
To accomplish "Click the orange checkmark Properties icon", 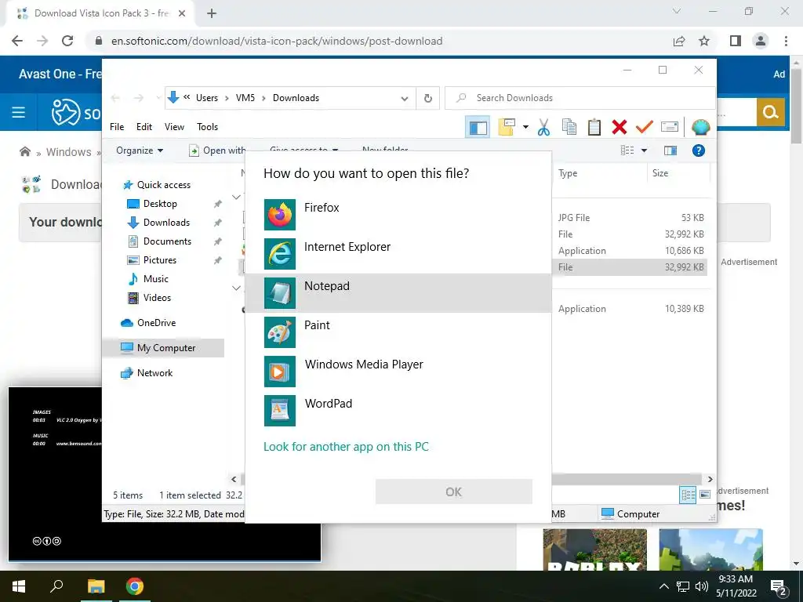I will click(645, 126).
